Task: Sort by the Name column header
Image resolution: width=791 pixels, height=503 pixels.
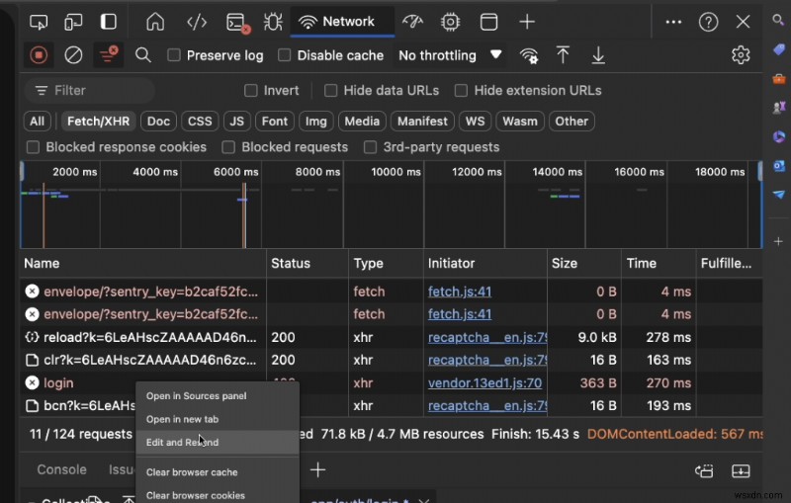Action: (142, 264)
